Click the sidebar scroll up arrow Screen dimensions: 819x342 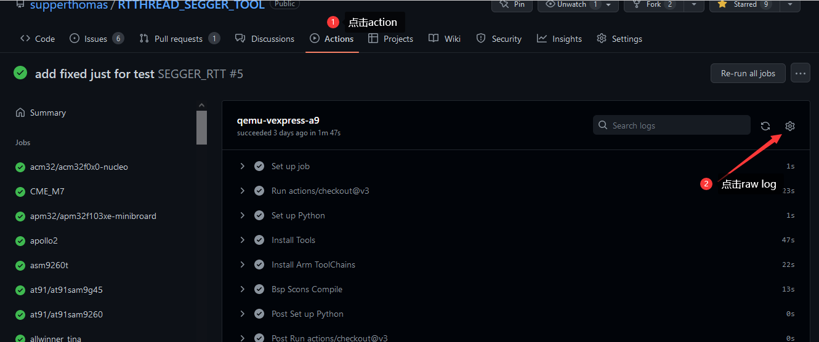click(201, 105)
